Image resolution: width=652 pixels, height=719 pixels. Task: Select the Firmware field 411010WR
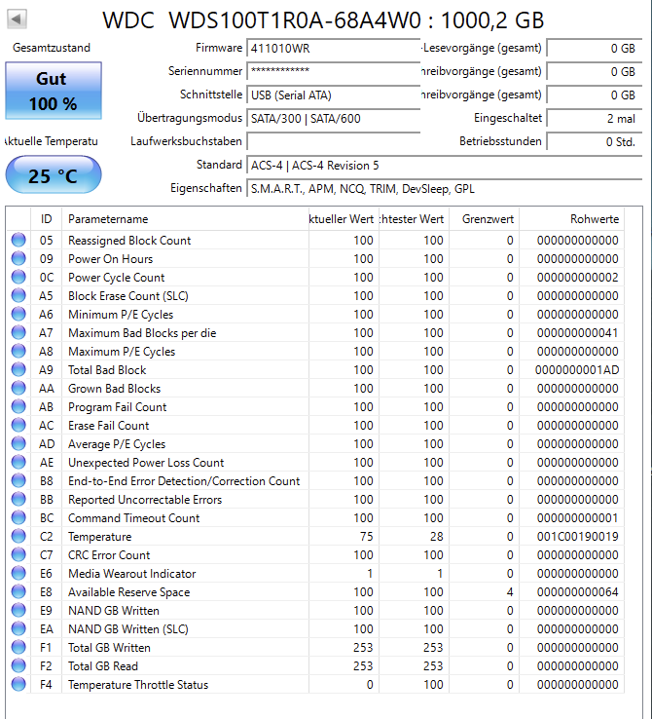(x=334, y=48)
